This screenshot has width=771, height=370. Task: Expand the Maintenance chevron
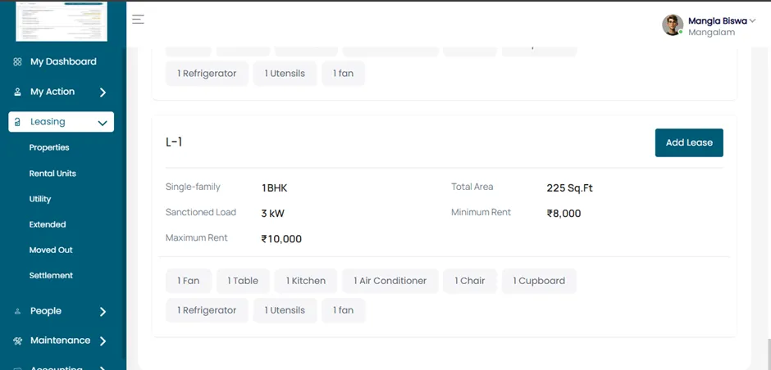(103, 341)
